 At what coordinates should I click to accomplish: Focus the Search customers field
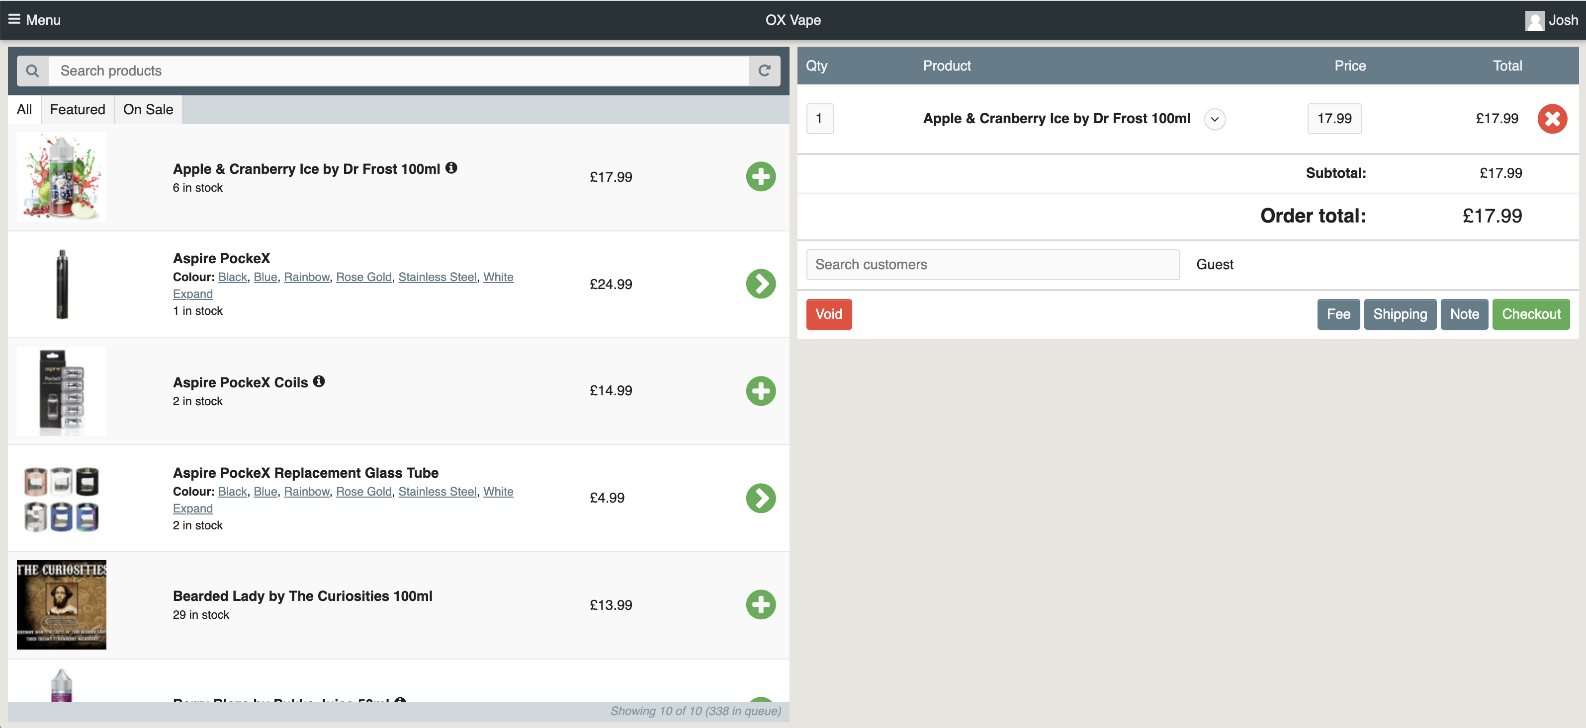(x=993, y=265)
